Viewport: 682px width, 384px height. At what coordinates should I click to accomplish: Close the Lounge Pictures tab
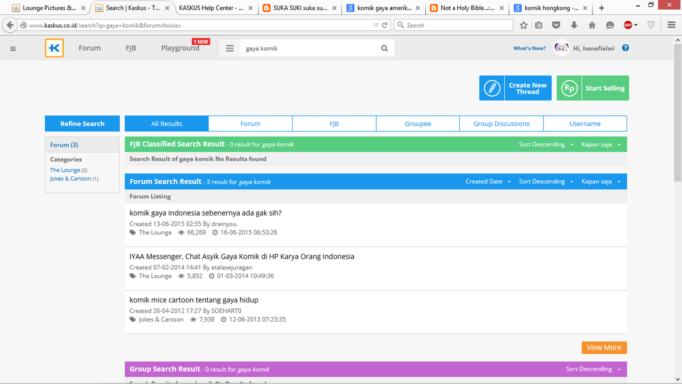pyautogui.click(x=83, y=8)
